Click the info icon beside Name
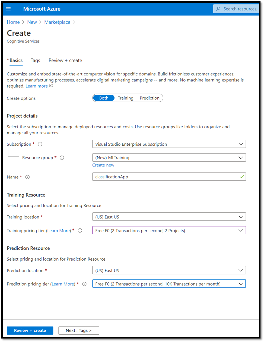The height and width of the screenshot is (342, 264). click(27, 177)
